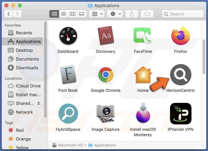Switch to list view

pyautogui.click(x=63, y=14)
